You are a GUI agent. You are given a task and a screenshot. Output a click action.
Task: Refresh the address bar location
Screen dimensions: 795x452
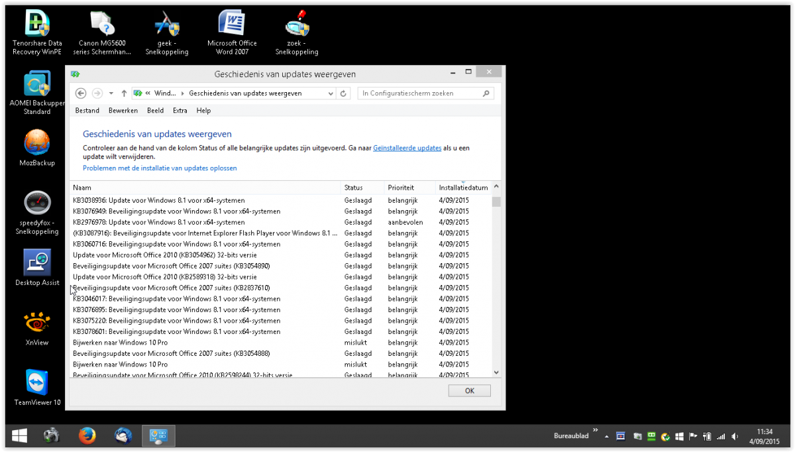[343, 93]
